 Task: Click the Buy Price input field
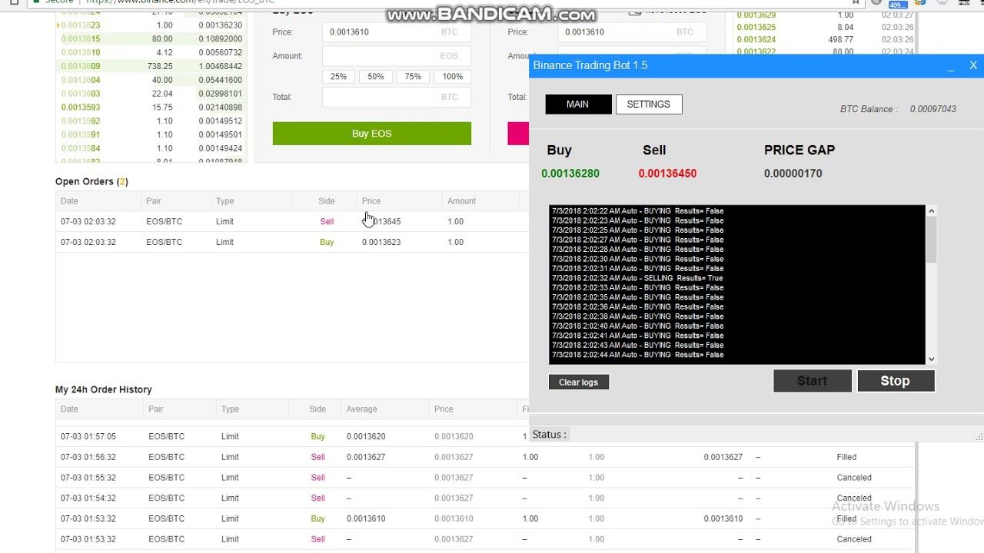pos(397,32)
